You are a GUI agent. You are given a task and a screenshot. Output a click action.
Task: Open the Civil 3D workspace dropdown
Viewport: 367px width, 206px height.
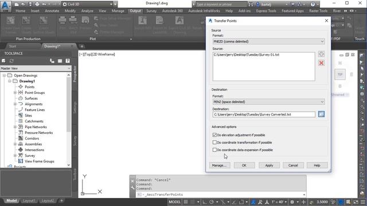[88, 4]
